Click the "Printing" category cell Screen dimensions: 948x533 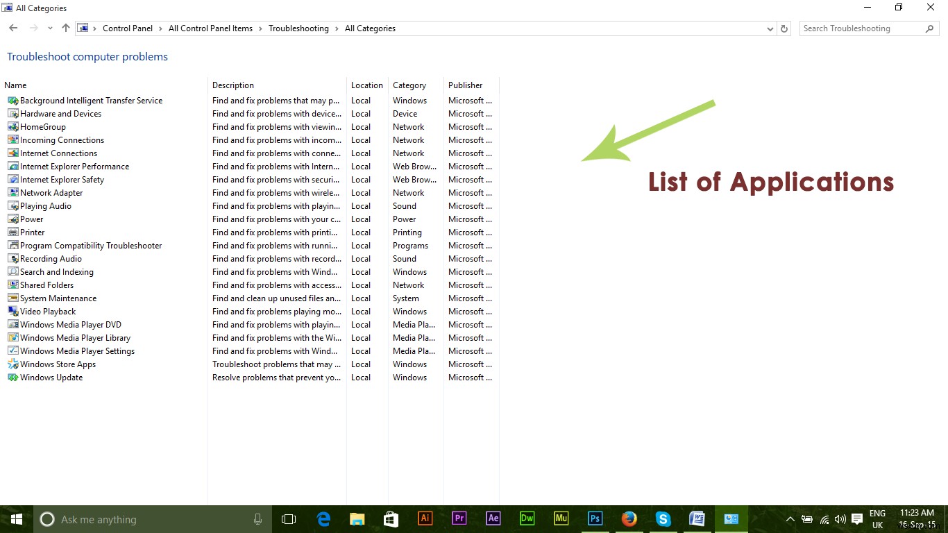407,232
